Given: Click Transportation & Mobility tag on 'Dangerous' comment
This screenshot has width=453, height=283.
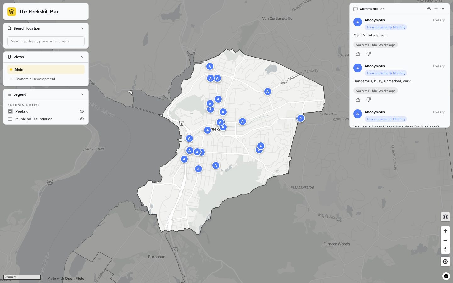Looking at the screenshot, I should (x=386, y=73).
